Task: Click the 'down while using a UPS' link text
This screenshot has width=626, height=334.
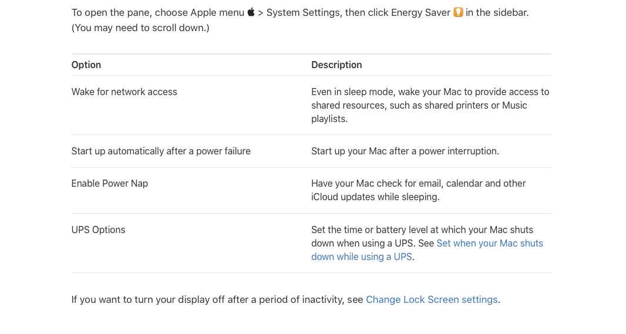Action: pyautogui.click(x=362, y=257)
